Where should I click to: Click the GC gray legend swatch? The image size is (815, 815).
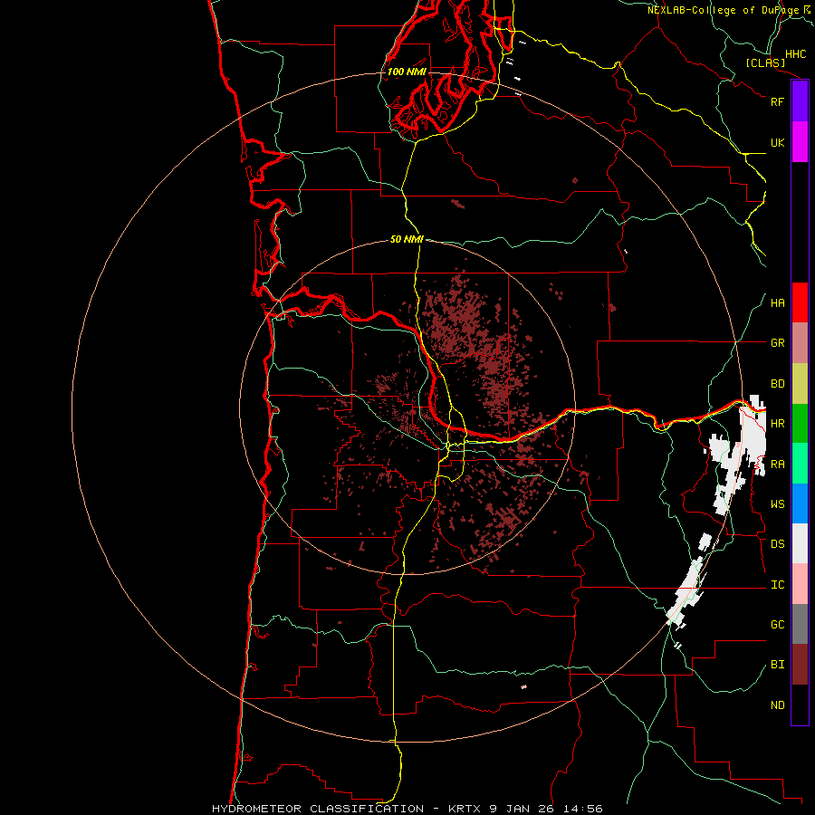tap(800, 624)
